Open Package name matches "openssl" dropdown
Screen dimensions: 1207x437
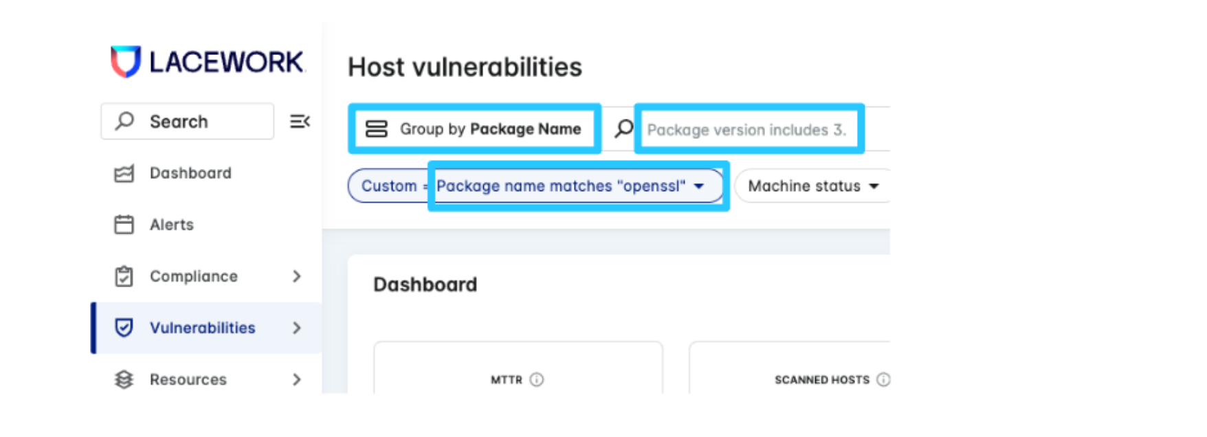[x=571, y=186]
